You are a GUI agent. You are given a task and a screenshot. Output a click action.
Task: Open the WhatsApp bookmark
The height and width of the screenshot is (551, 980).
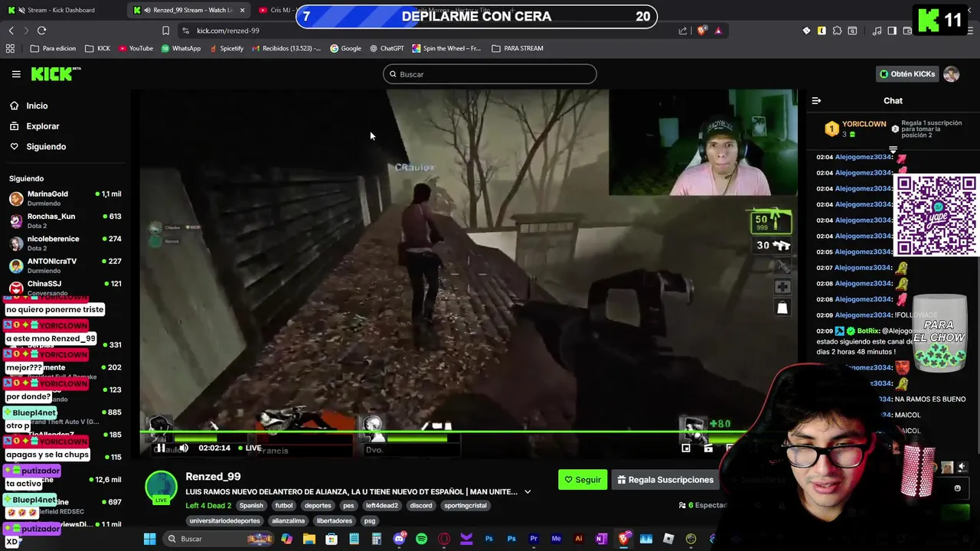[181, 48]
